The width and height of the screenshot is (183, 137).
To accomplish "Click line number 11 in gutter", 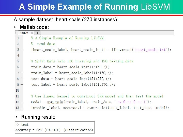I will pos(17,96).
